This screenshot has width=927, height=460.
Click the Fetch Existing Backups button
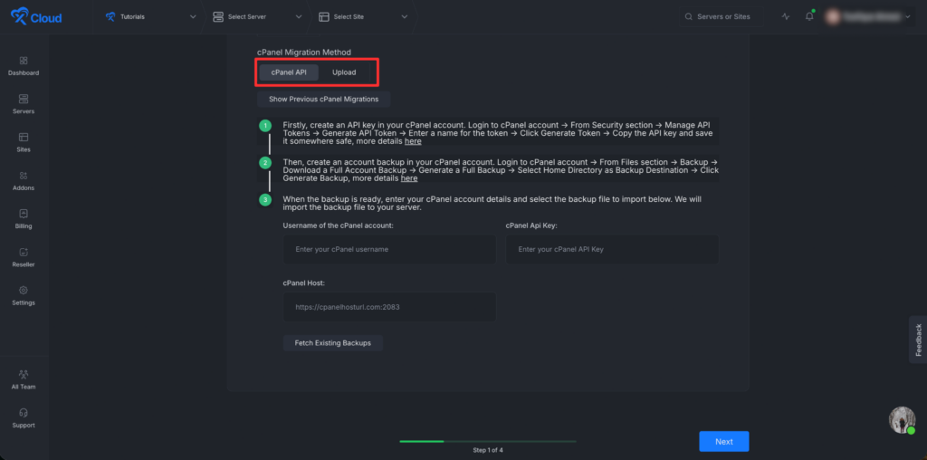coord(333,343)
